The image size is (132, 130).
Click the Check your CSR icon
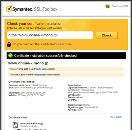108,6
